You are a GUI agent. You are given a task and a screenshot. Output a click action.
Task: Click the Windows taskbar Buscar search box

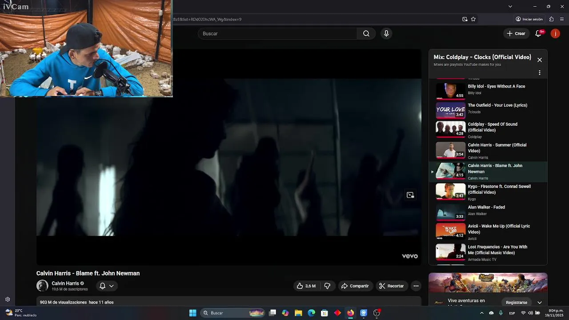click(233, 313)
